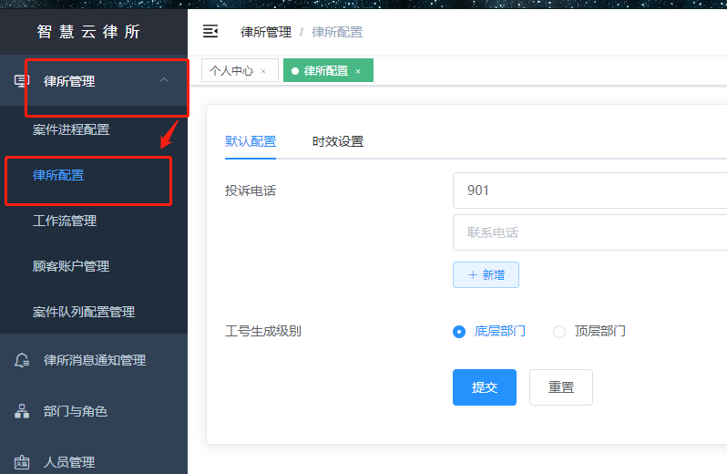Select the 顶层部门 radio button
This screenshot has height=474, width=727.
[559, 332]
